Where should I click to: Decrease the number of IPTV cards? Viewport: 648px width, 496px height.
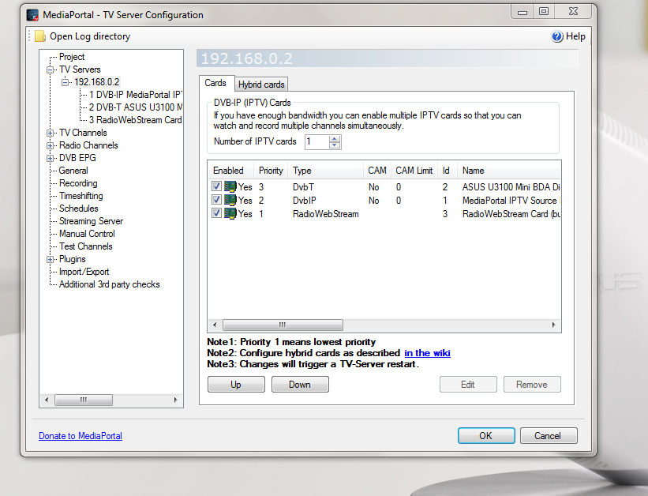tap(335, 145)
